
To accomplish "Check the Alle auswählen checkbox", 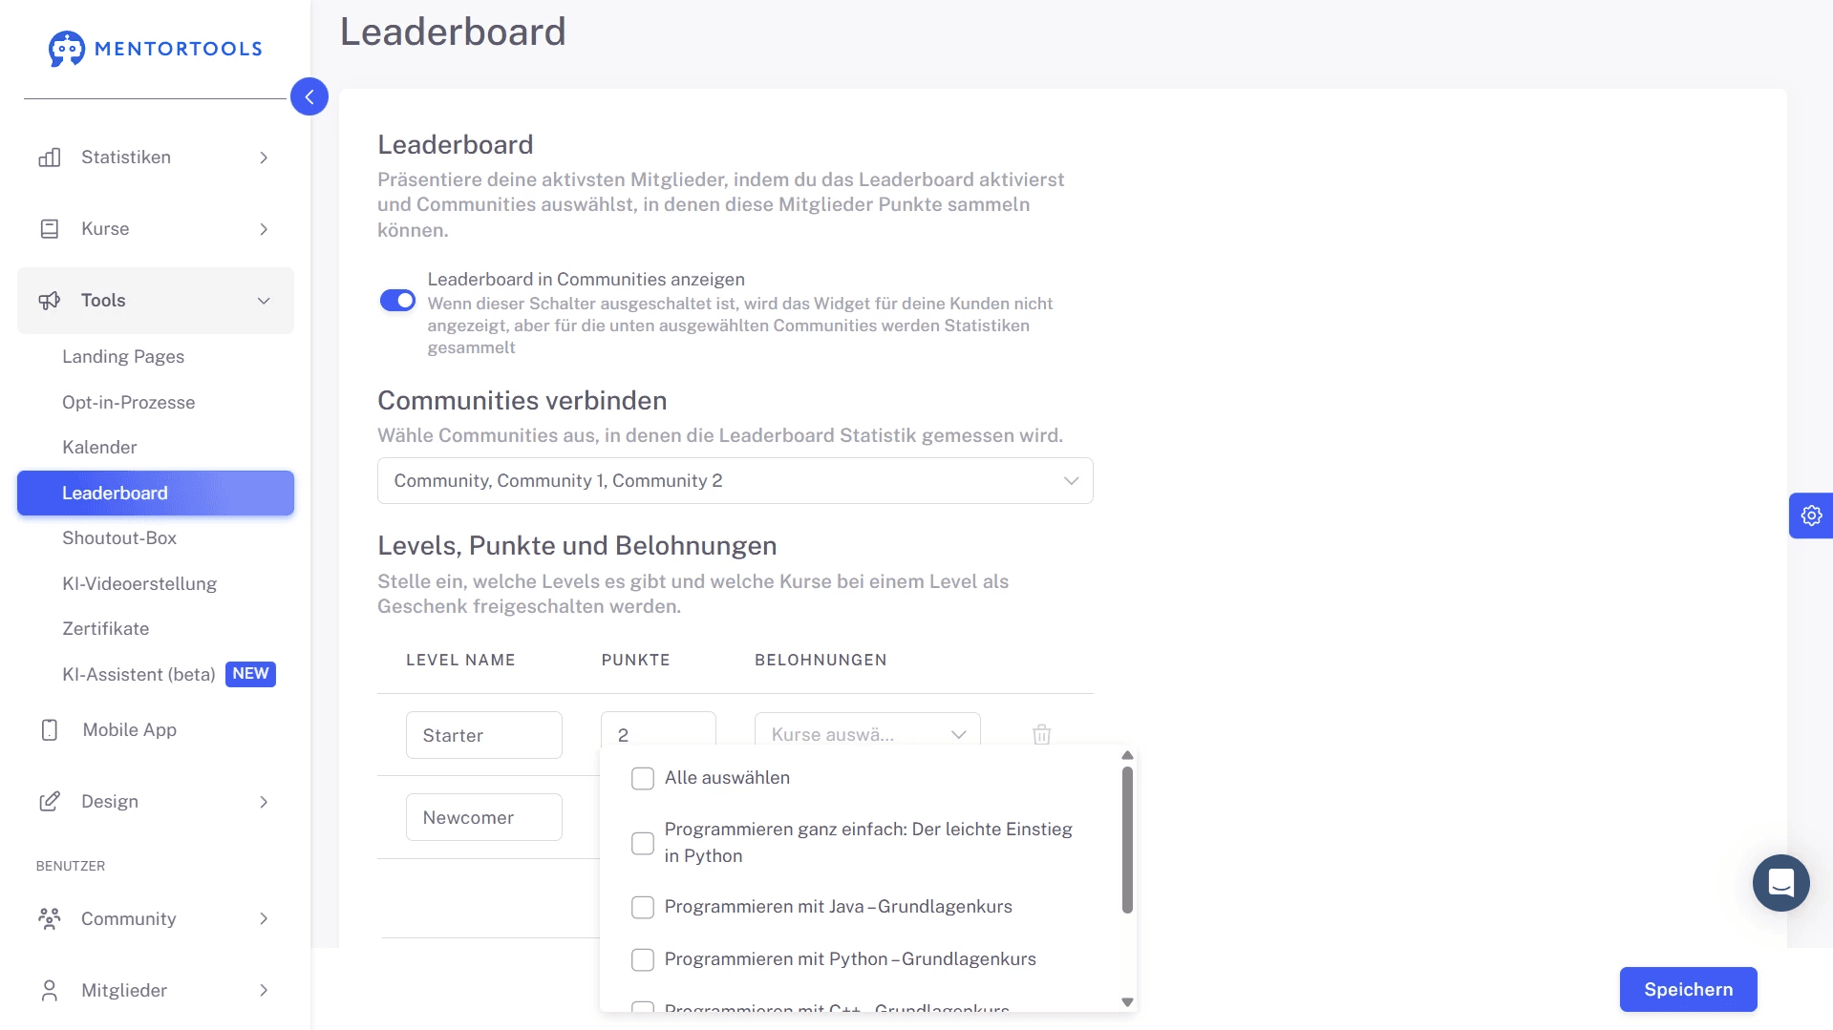I will 642,778.
